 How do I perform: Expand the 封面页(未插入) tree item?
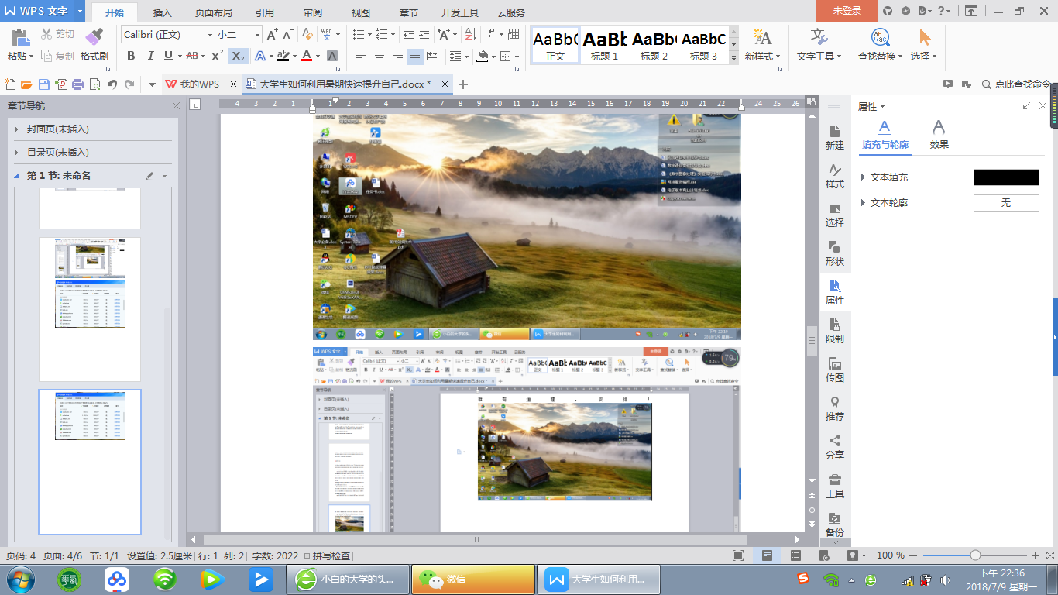point(16,129)
